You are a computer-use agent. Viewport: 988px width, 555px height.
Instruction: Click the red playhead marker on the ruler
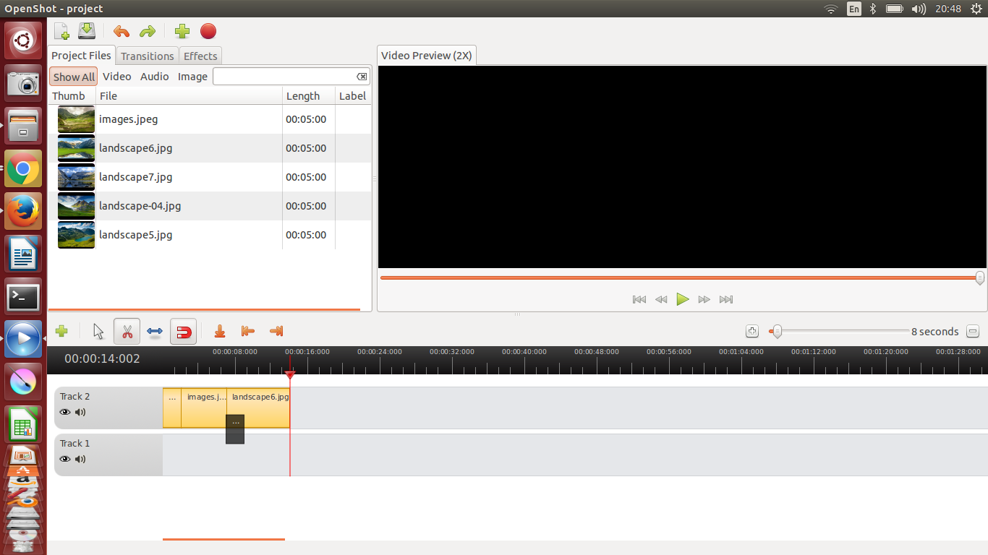point(290,375)
